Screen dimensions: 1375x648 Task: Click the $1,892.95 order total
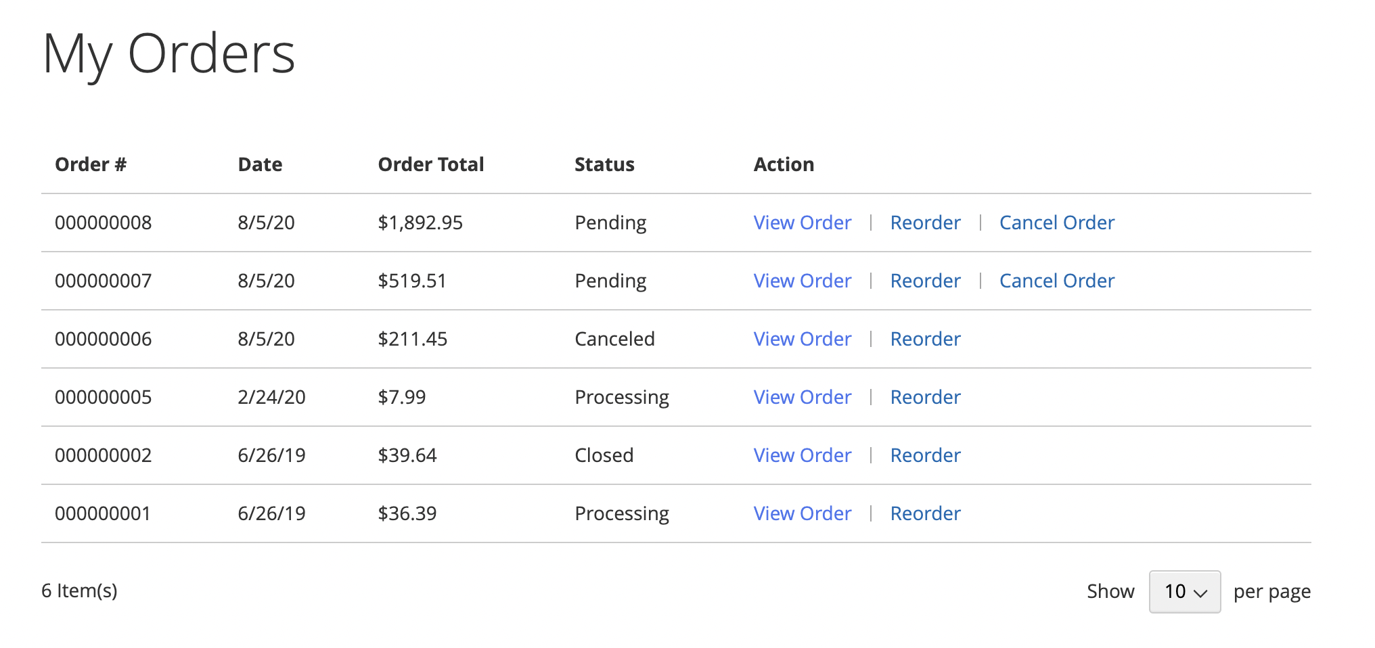click(420, 223)
